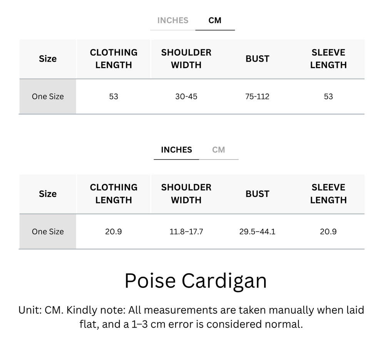Select INCHES on the bottom unit toggle
Screen dimensions: 385x346
[x=176, y=149]
